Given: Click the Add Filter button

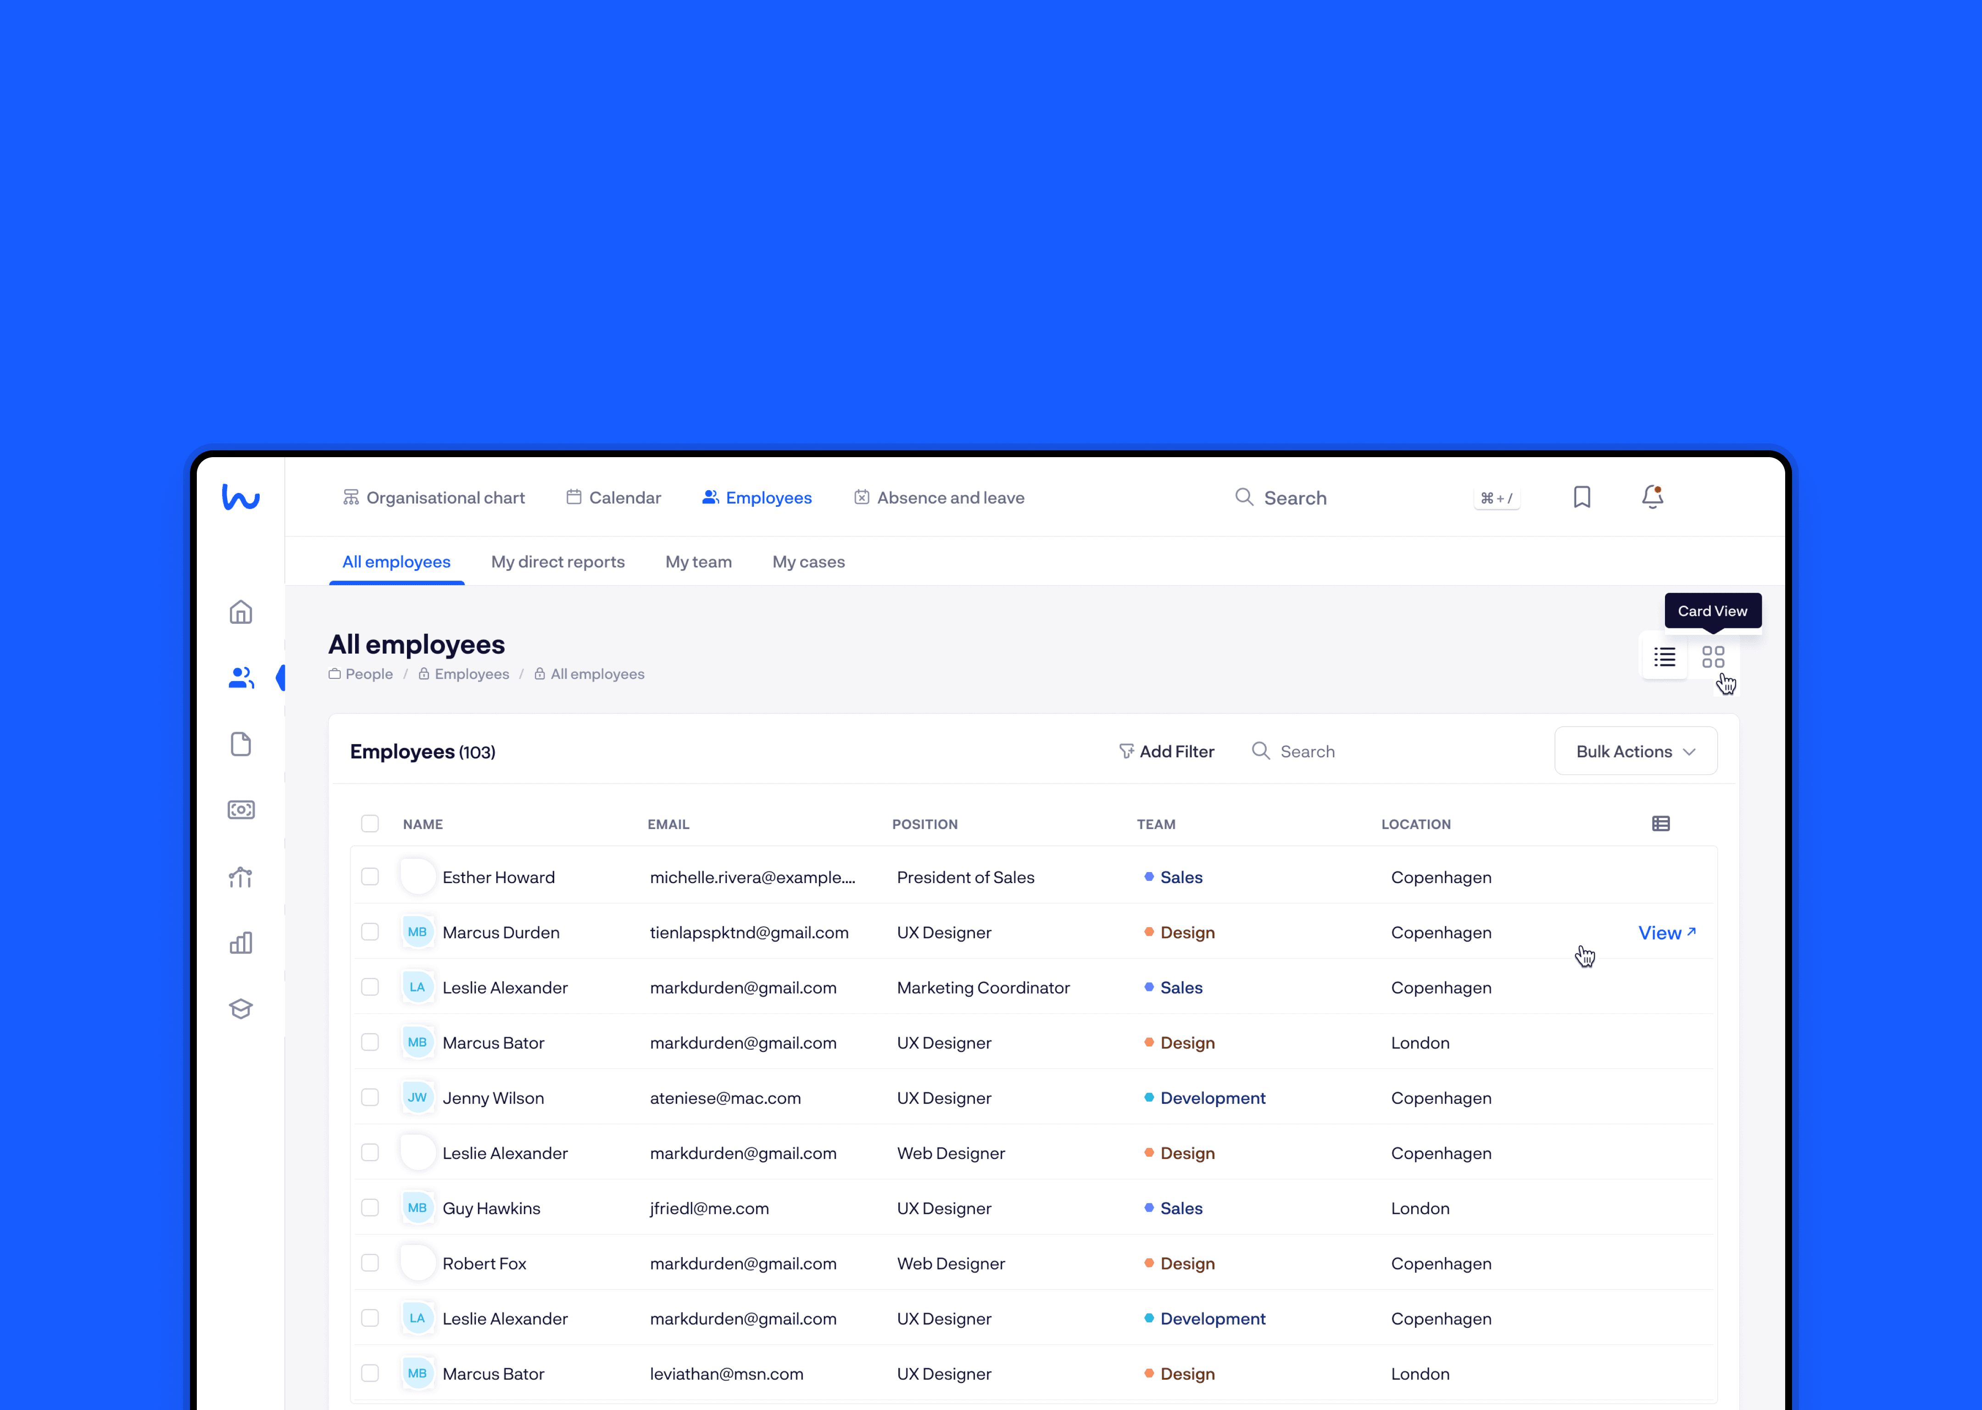Looking at the screenshot, I should (x=1166, y=751).
